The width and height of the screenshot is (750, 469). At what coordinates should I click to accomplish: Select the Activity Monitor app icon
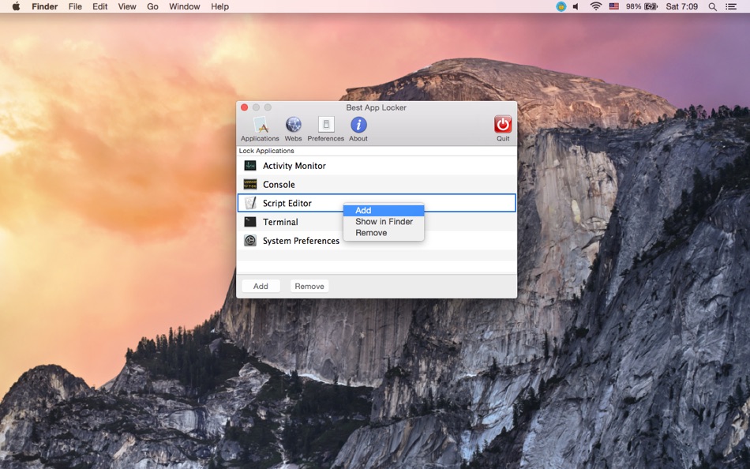(250, 166)
